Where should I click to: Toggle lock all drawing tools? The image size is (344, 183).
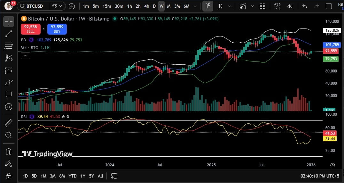tap(9, 176)
